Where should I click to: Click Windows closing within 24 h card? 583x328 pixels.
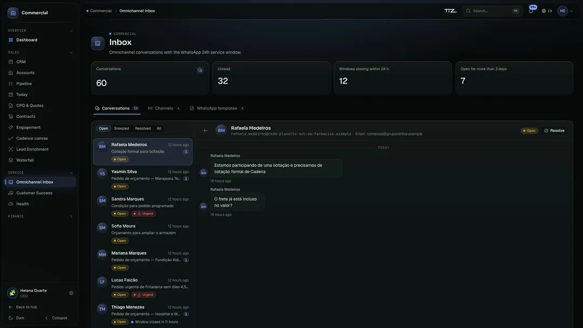[392, 78]
